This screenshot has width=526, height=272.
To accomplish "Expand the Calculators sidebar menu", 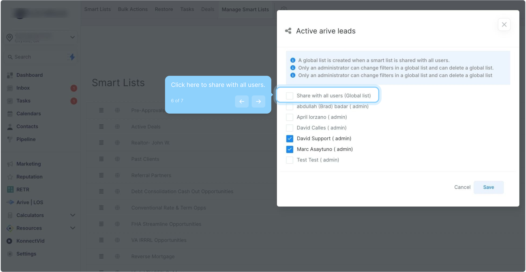I will [73, 215].
